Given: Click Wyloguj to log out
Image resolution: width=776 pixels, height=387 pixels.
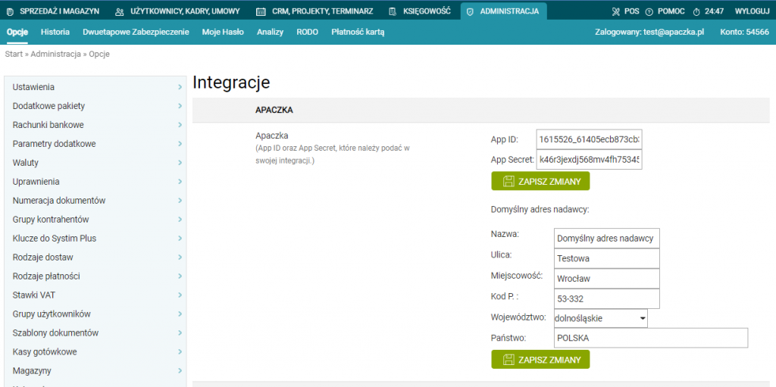Looking at the screenshot, I should [x=751, y=11].
